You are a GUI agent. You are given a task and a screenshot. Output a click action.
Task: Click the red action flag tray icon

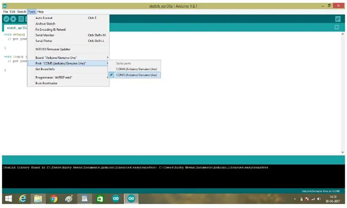pos(307,199)
